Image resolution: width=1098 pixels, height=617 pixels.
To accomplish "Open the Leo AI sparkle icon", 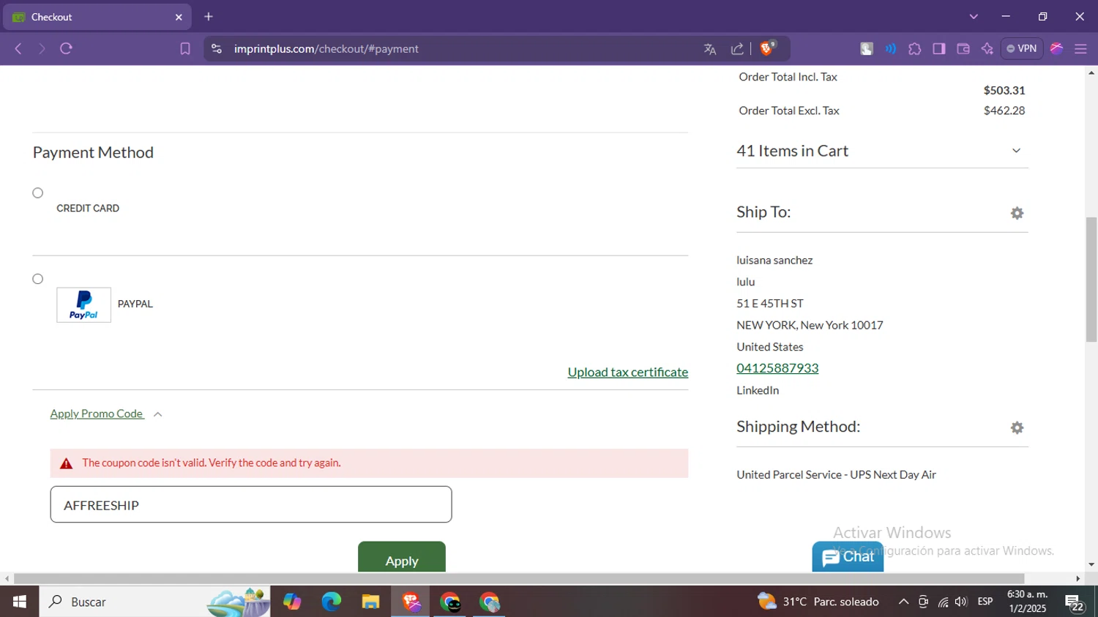I will pos(987,49).
